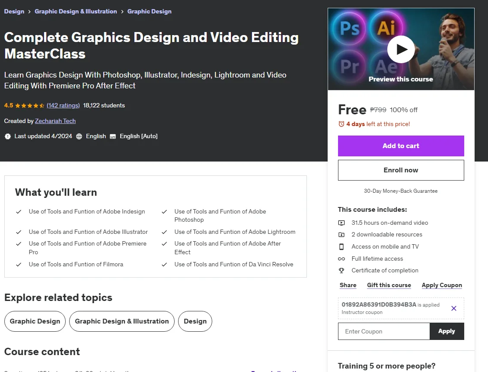This screenshot has height=372, width=488.
Task: Select Graphic Design & Illustration topic pill
Action: click(x=122, y=321)
